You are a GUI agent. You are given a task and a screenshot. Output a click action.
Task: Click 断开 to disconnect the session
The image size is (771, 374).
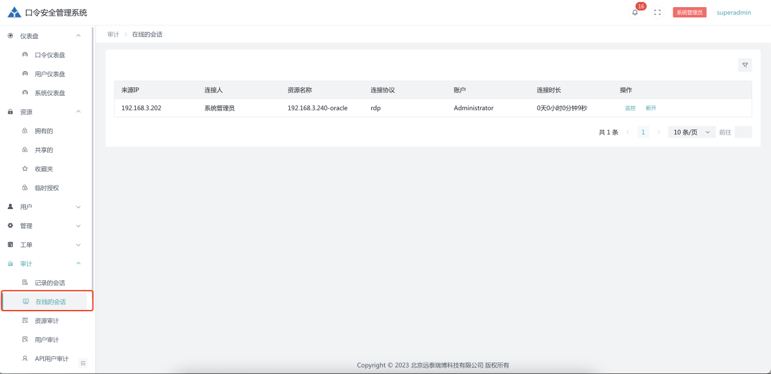coord(651,108)
